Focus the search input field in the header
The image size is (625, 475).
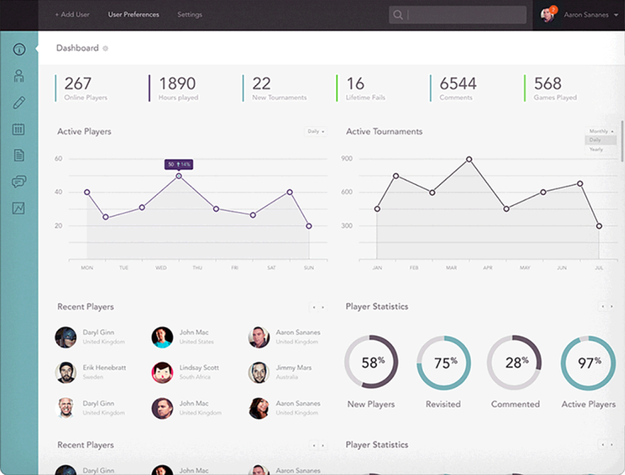point(465,15)
